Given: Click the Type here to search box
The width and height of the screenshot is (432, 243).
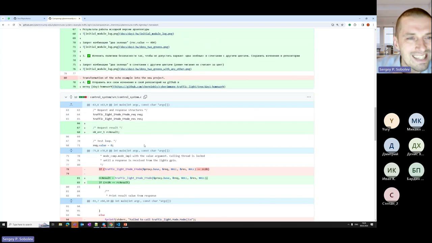Looking at the screenshot, I should [x=28, y=224].
